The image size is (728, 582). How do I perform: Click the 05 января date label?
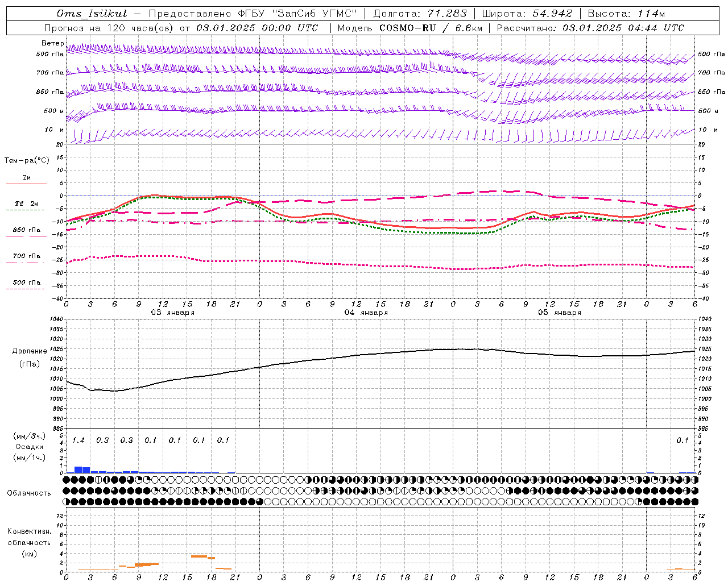559,313
